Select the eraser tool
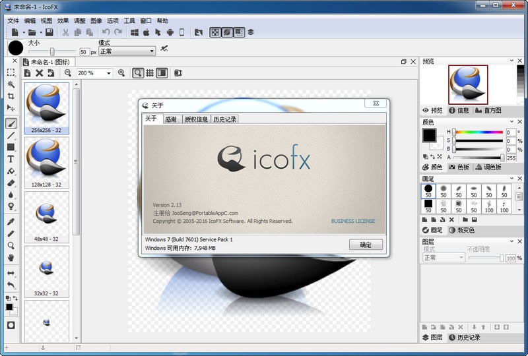The image size is (528, 356). (11, 183)
